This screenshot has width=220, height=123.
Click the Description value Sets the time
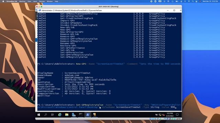pyautogui.click(x=85, y=84)
